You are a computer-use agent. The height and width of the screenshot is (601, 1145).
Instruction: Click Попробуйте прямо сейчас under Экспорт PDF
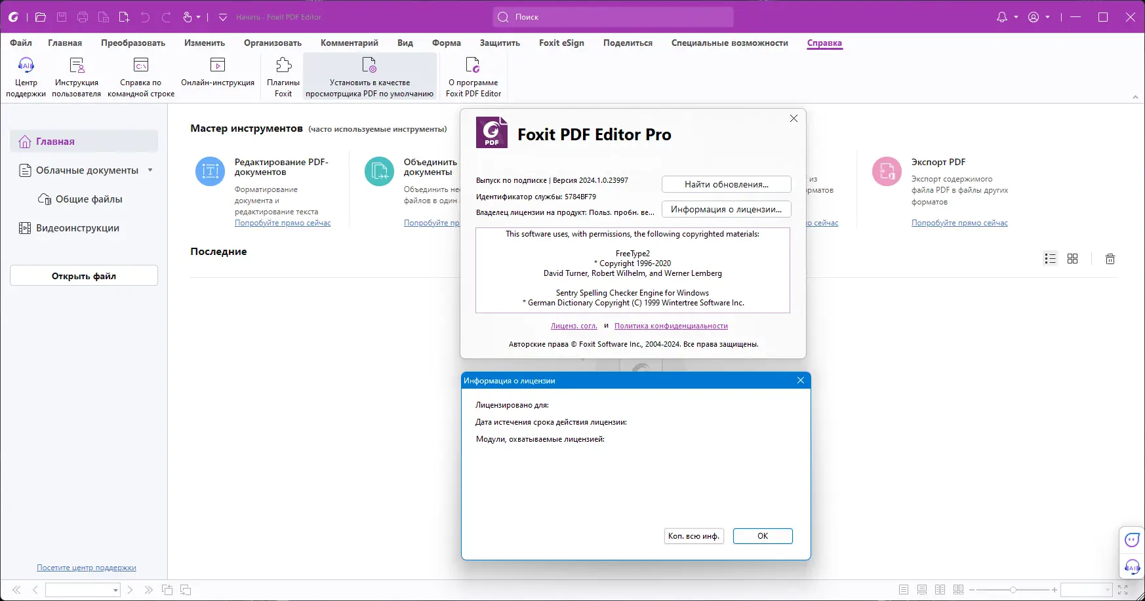(959, 223)
